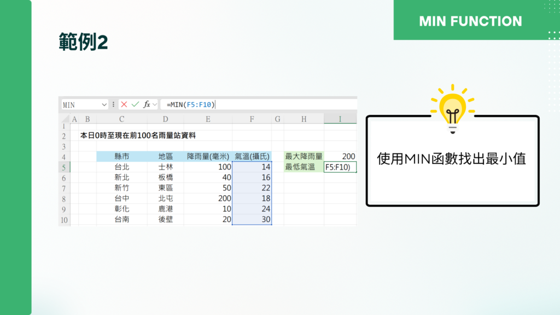Image resolution: width=560 pixels, height=315 pixels.
Task: Select row 2 header
Action: click(65, 136)
